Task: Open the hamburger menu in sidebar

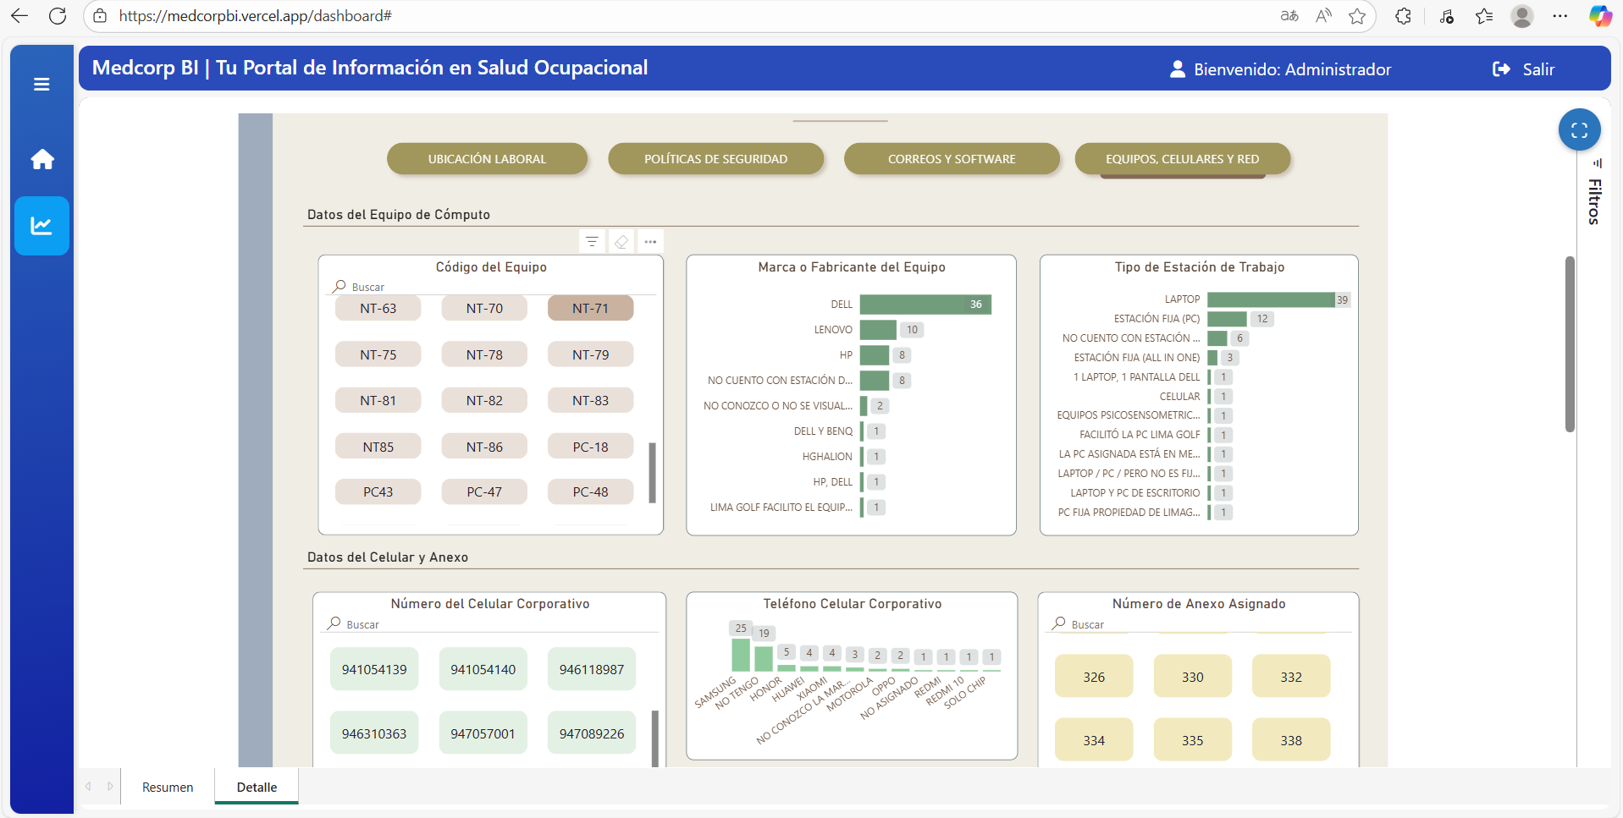Action: [x=41, y=85]
